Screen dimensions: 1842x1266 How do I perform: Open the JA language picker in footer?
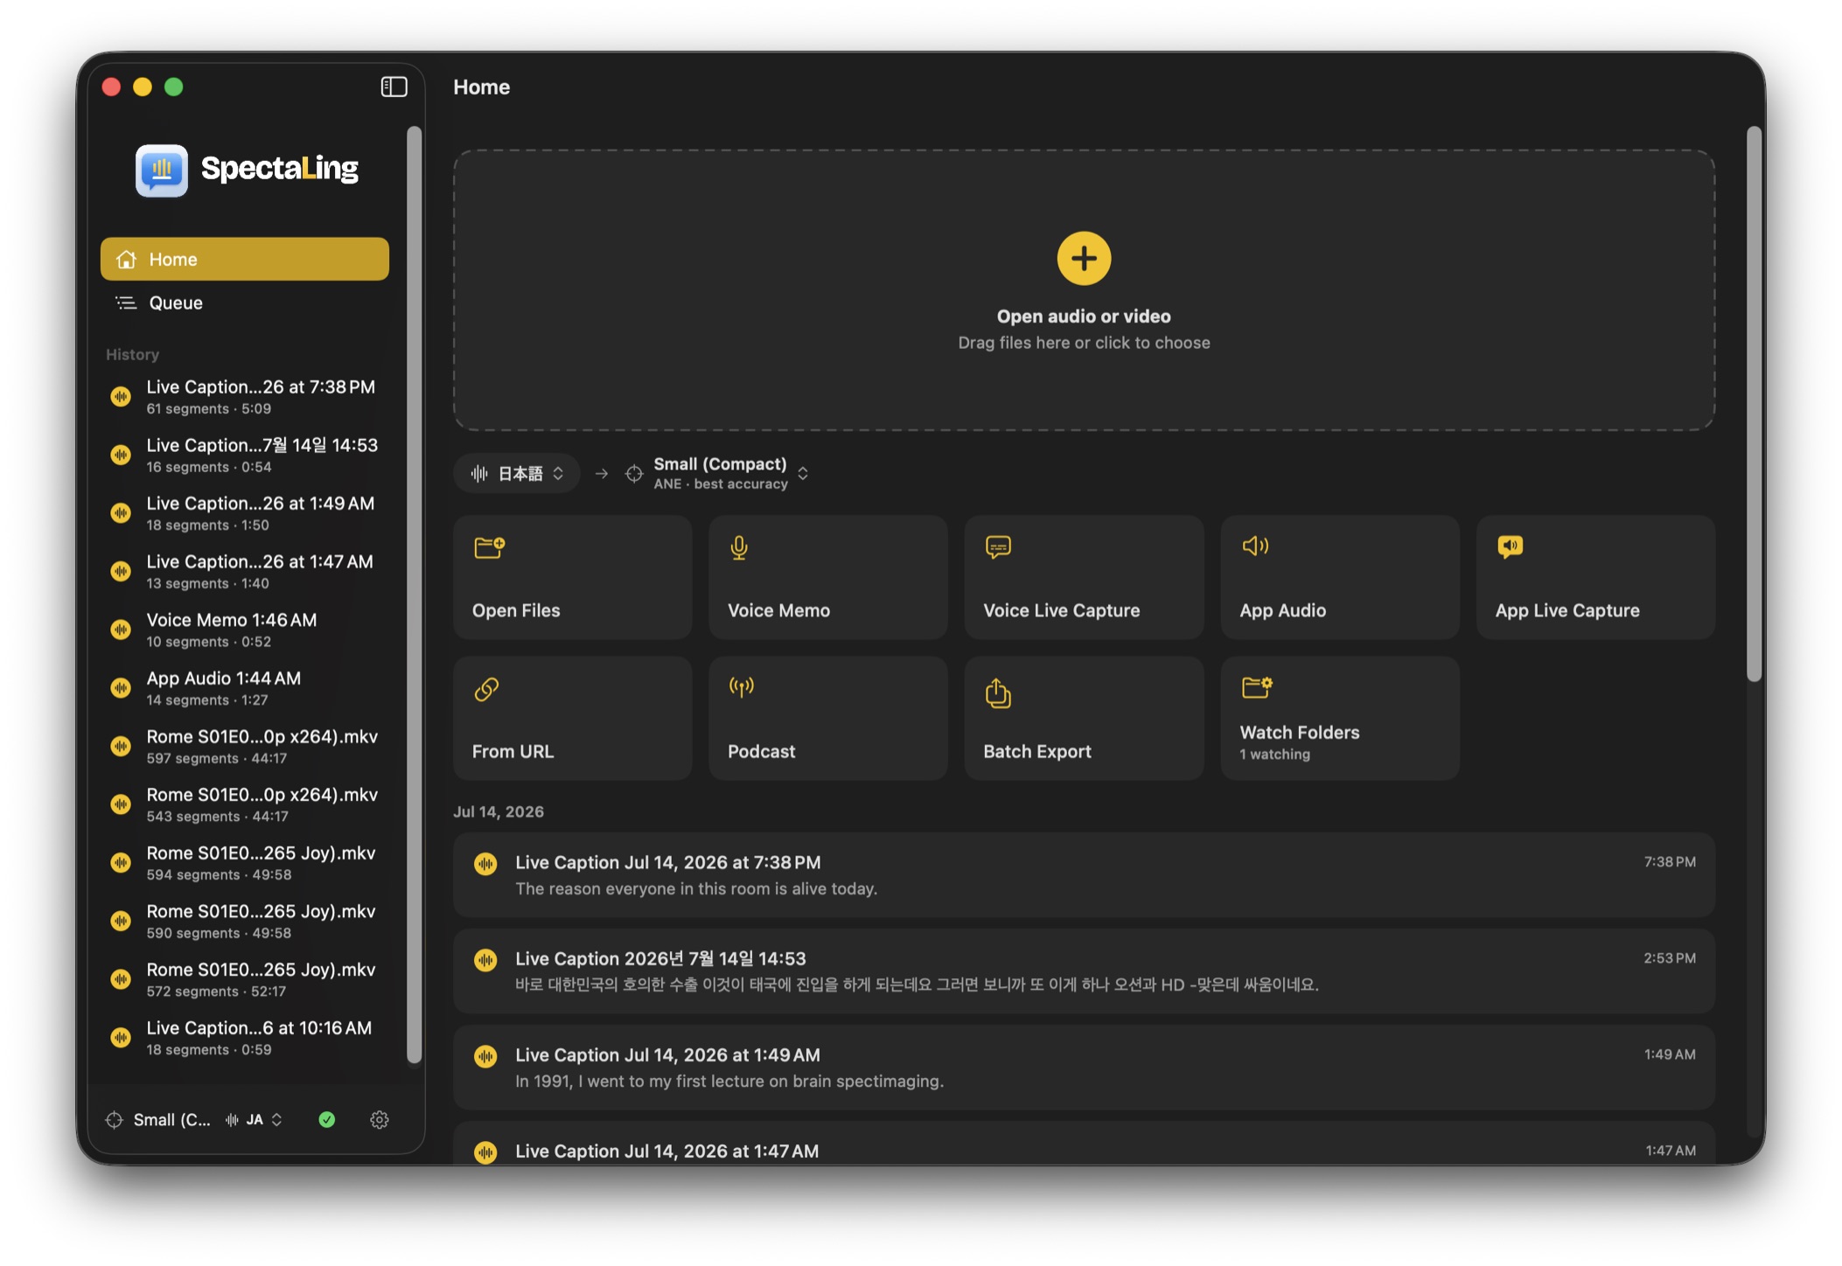coord(255,1119)
